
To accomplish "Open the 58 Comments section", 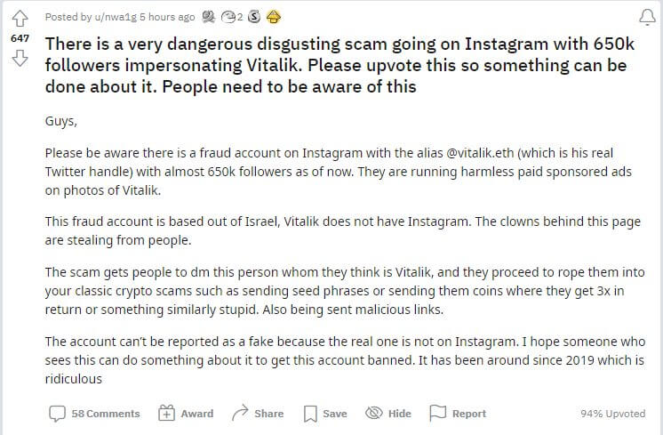I will pyautogui.click(x=94, y=414).
